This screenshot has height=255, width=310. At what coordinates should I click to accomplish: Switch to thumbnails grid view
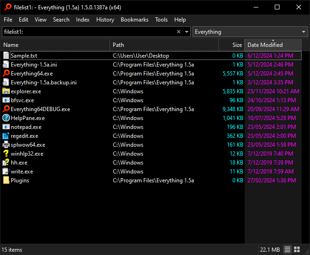[x=297, y=249]
